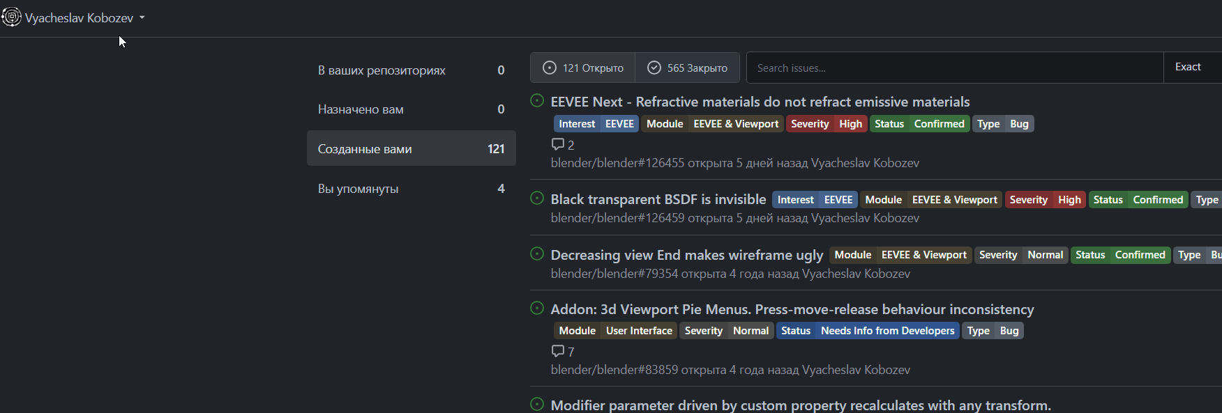Click the Vyacheslav Kobozev avatar icon
Screen dimensions: 1222x413
tap(11, 17)
